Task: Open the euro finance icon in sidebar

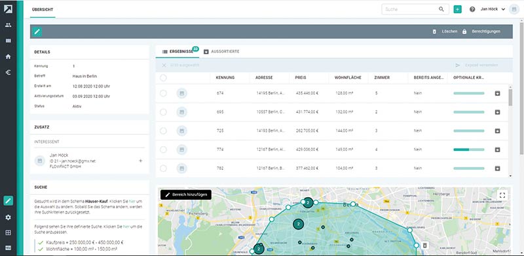Action: (x=9, y=72)
